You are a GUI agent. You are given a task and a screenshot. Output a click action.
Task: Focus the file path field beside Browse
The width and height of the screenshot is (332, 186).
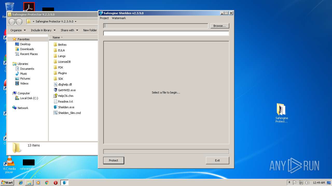[x=156, y=26]
